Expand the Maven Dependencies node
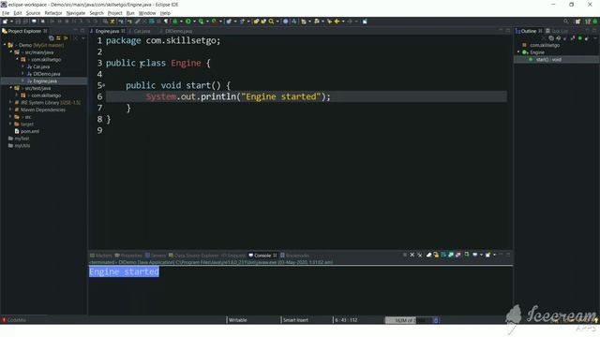600x337 pixels. tap(10, 110)
